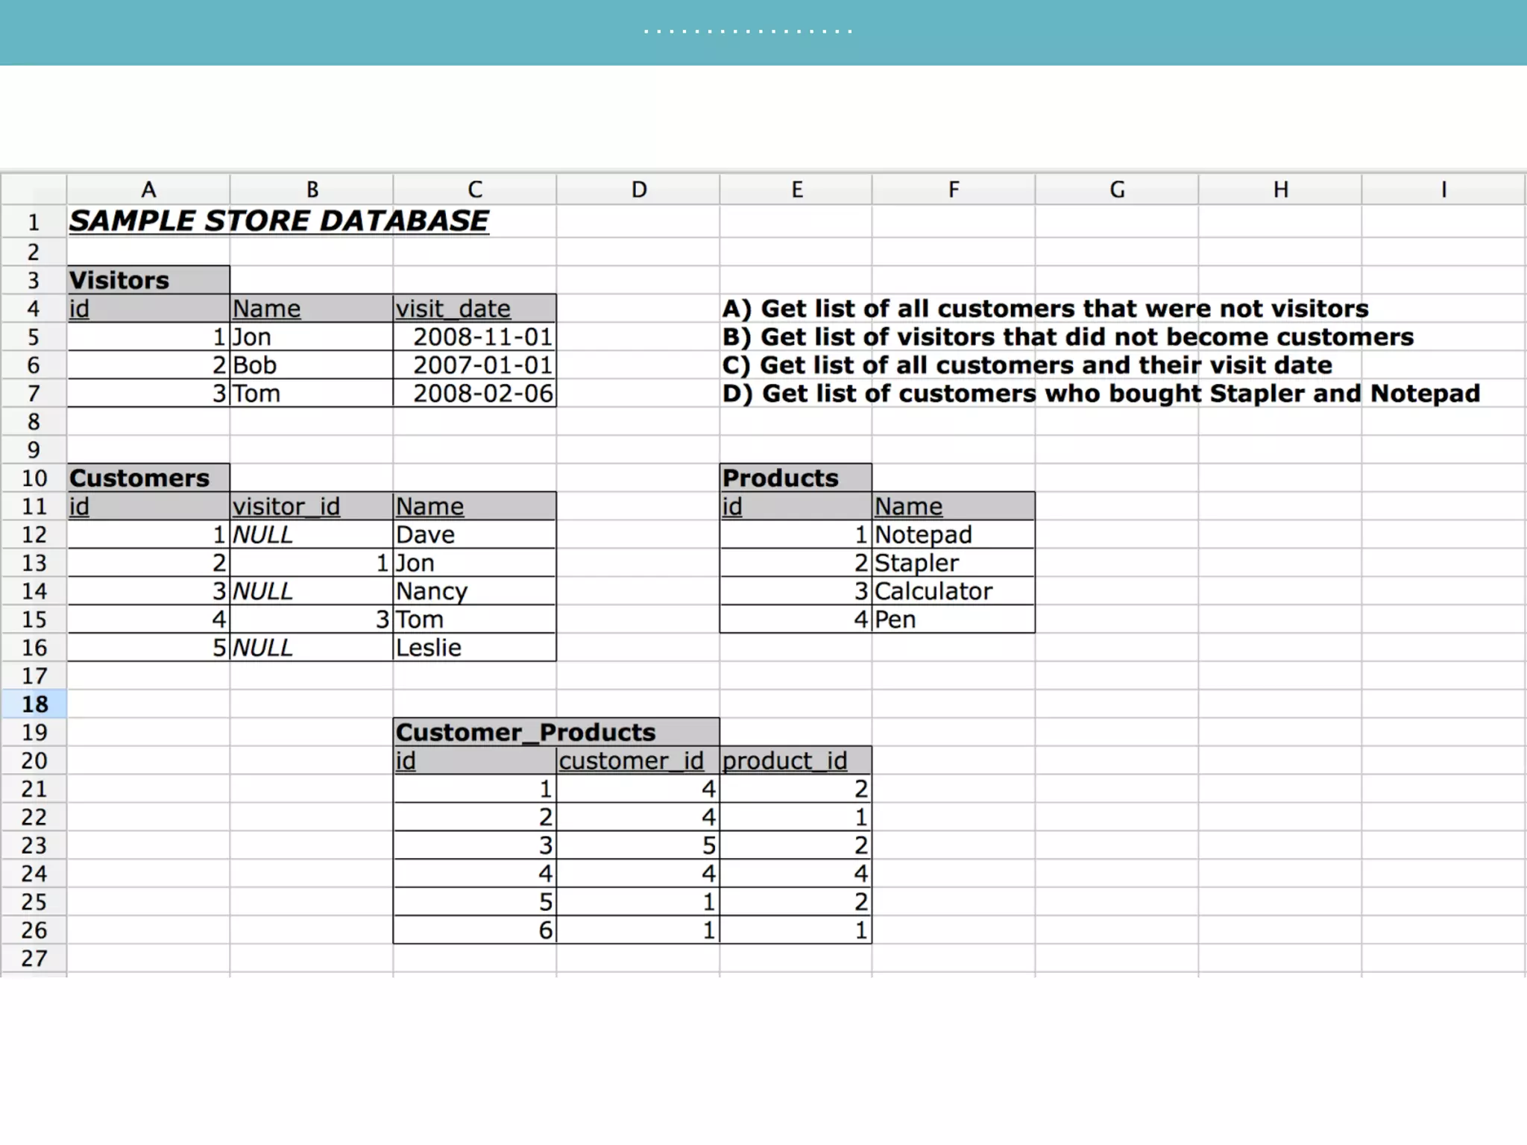Select the Products table title cell

click(795, 478)
